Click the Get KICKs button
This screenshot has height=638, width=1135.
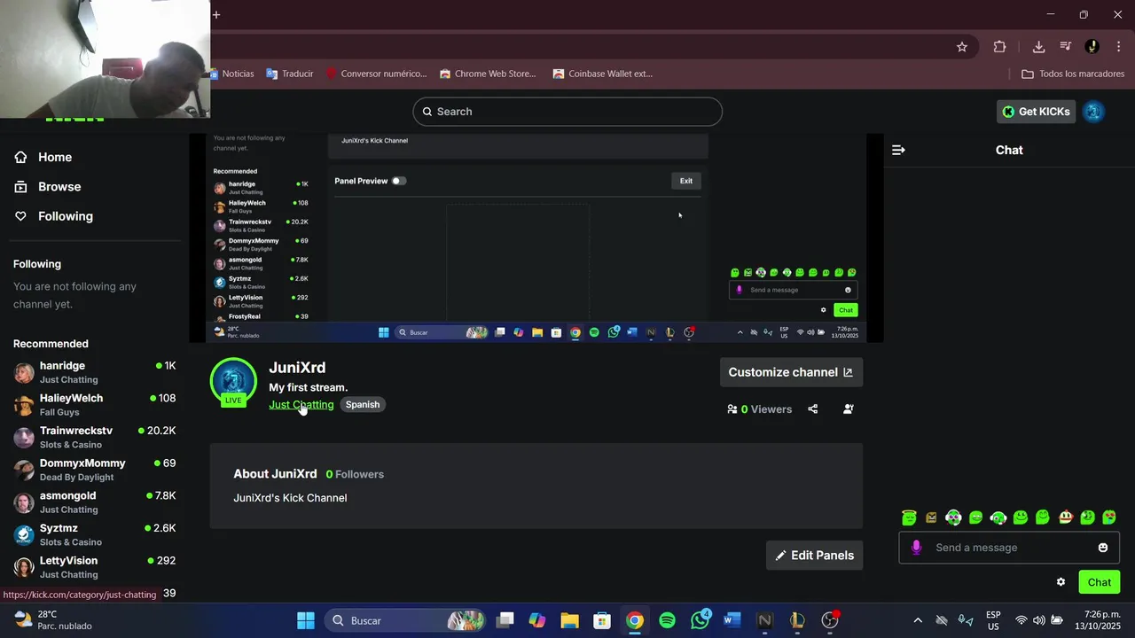tap(1036, 112)
